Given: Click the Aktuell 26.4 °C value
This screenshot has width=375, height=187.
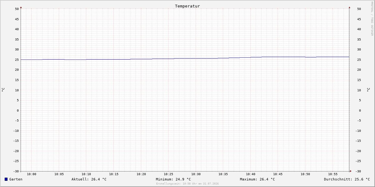Looking at the screenshot, I should click(x=89, y=179).
